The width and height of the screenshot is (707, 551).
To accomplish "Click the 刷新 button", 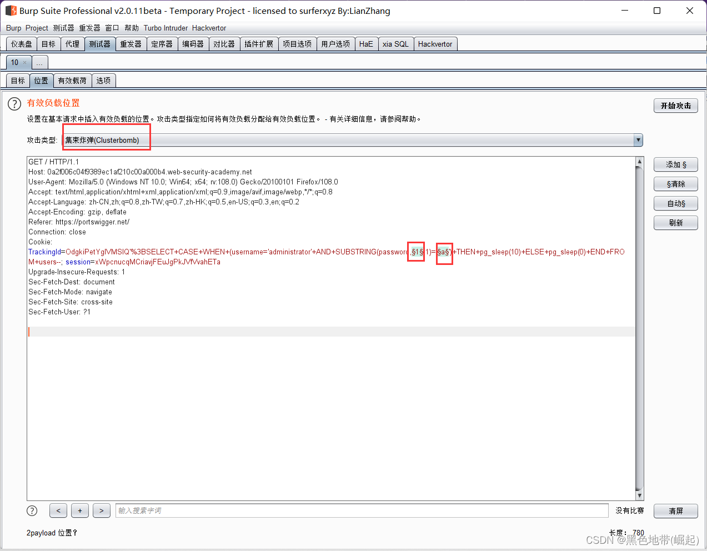I will tap(676, 223).
